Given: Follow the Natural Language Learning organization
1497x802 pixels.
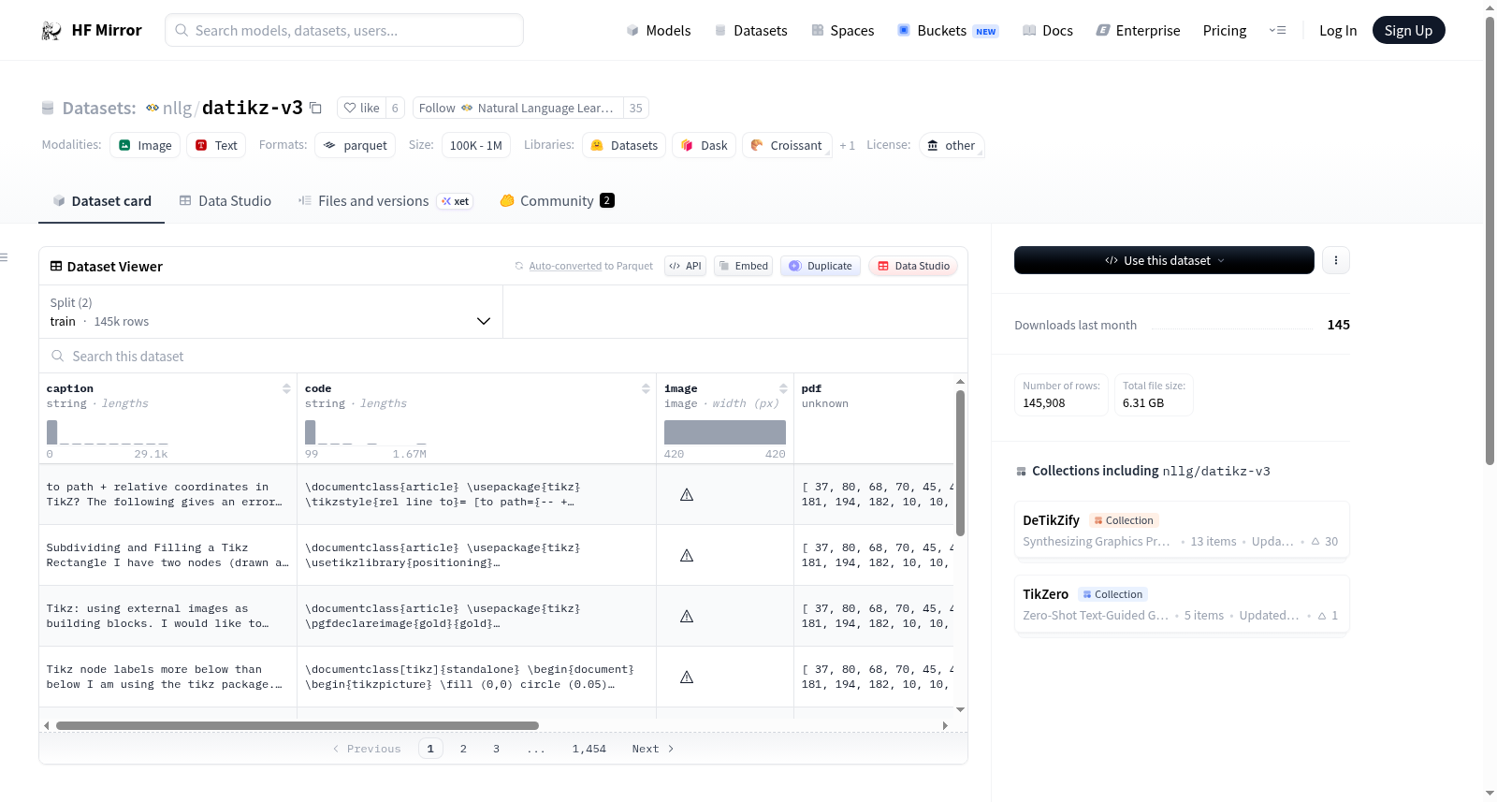Looking at the screenshot, I should coord(517,109).
